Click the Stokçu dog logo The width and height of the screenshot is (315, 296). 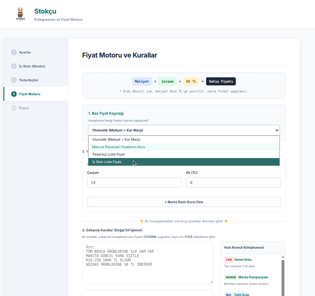pos(20,14)
